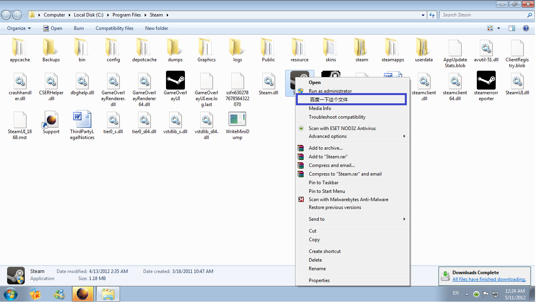This screenshot has height=306, width=537.
Task: Select ThirdPartyLegalNotices document
Action: pos(82,125)
